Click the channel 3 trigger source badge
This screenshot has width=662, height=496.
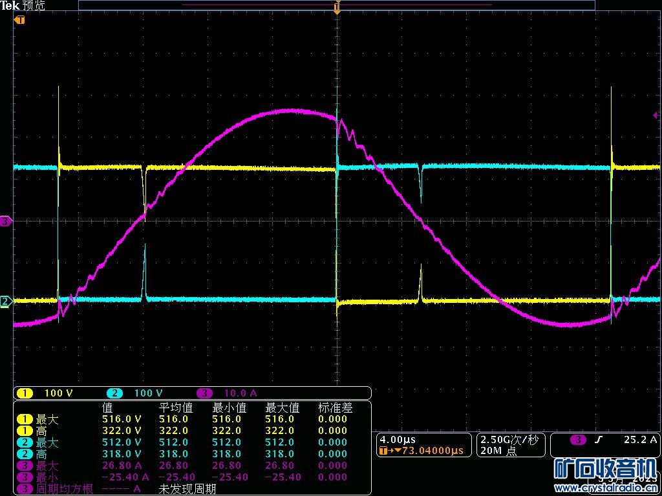(x=578, y=440)
